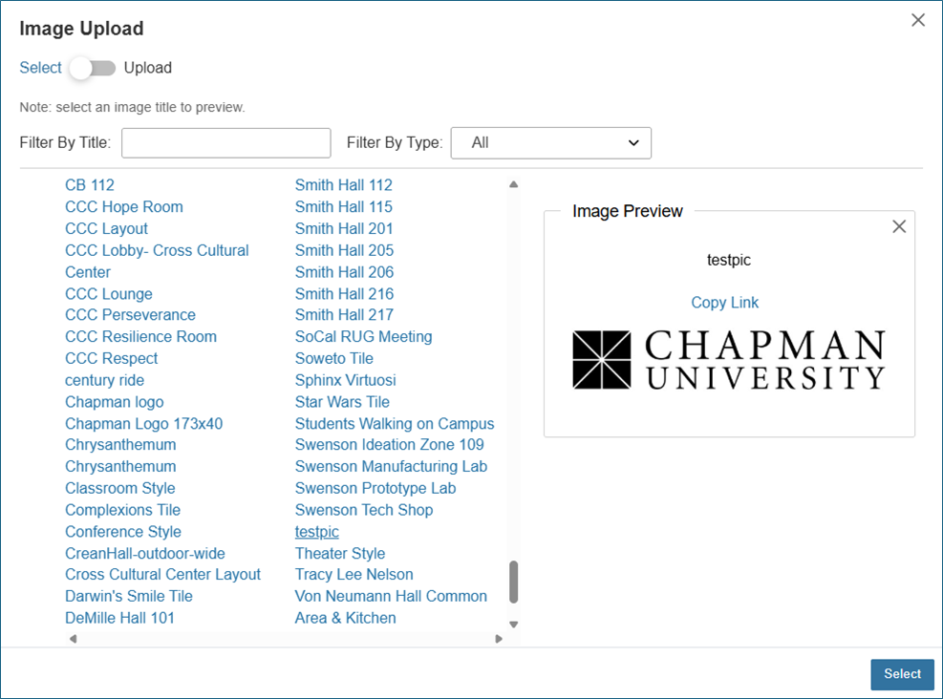Preview the Soweto Tile image
Image resolution: width=943 pixels, height=699 pixels.
333,357
